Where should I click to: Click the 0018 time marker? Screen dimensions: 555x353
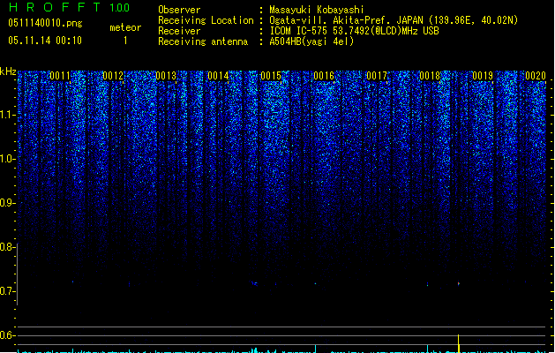point(430,76)
